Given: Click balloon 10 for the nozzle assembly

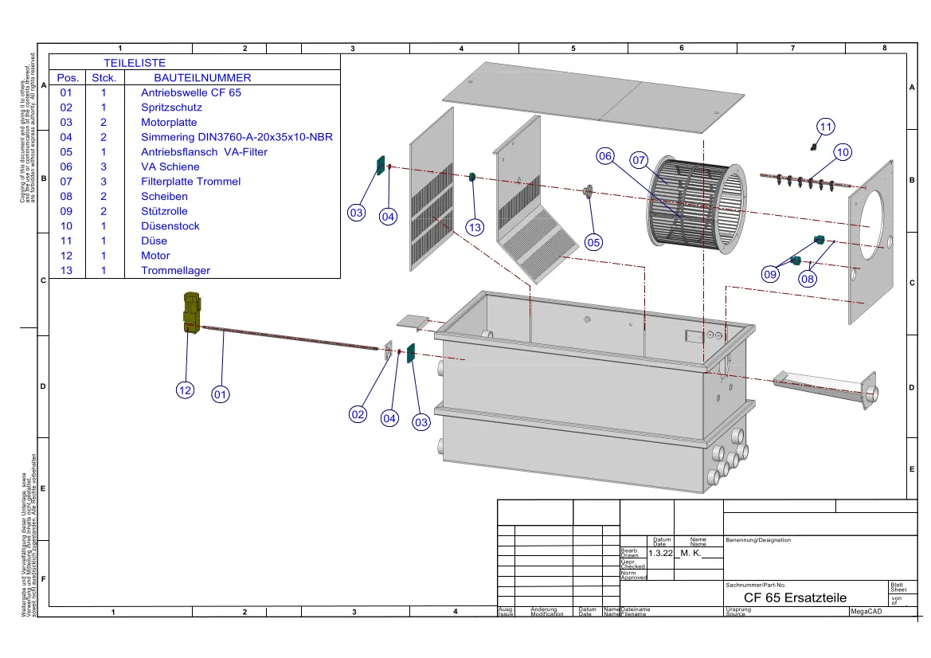Looking at the screenshot, I should click(843, 151).
